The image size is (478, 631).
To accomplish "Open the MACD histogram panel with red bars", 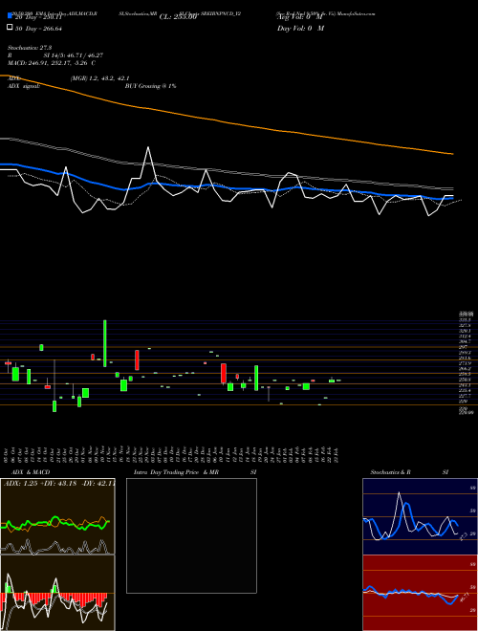I will [57, 593].
